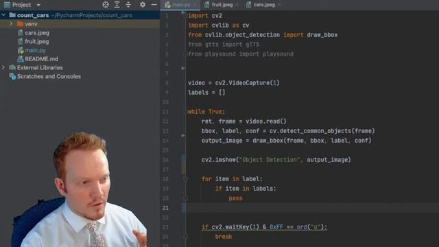Open the Project view dropdown arrow

coord(38,5)
